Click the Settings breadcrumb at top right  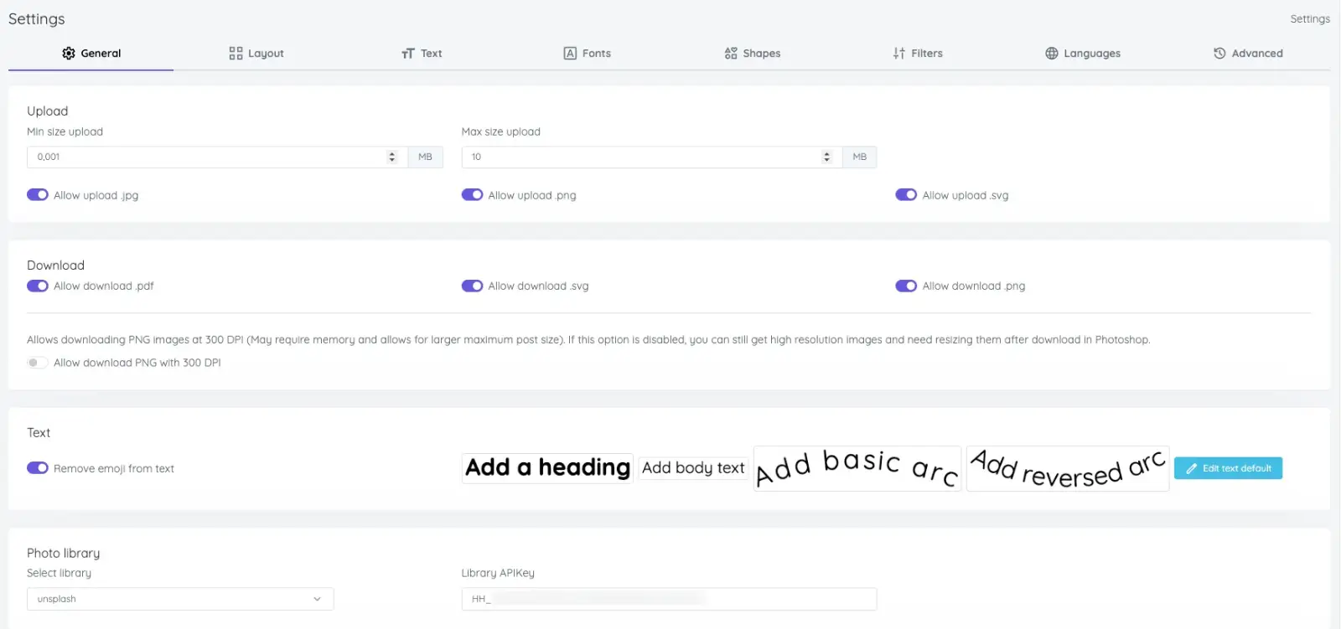(1310, 18)
